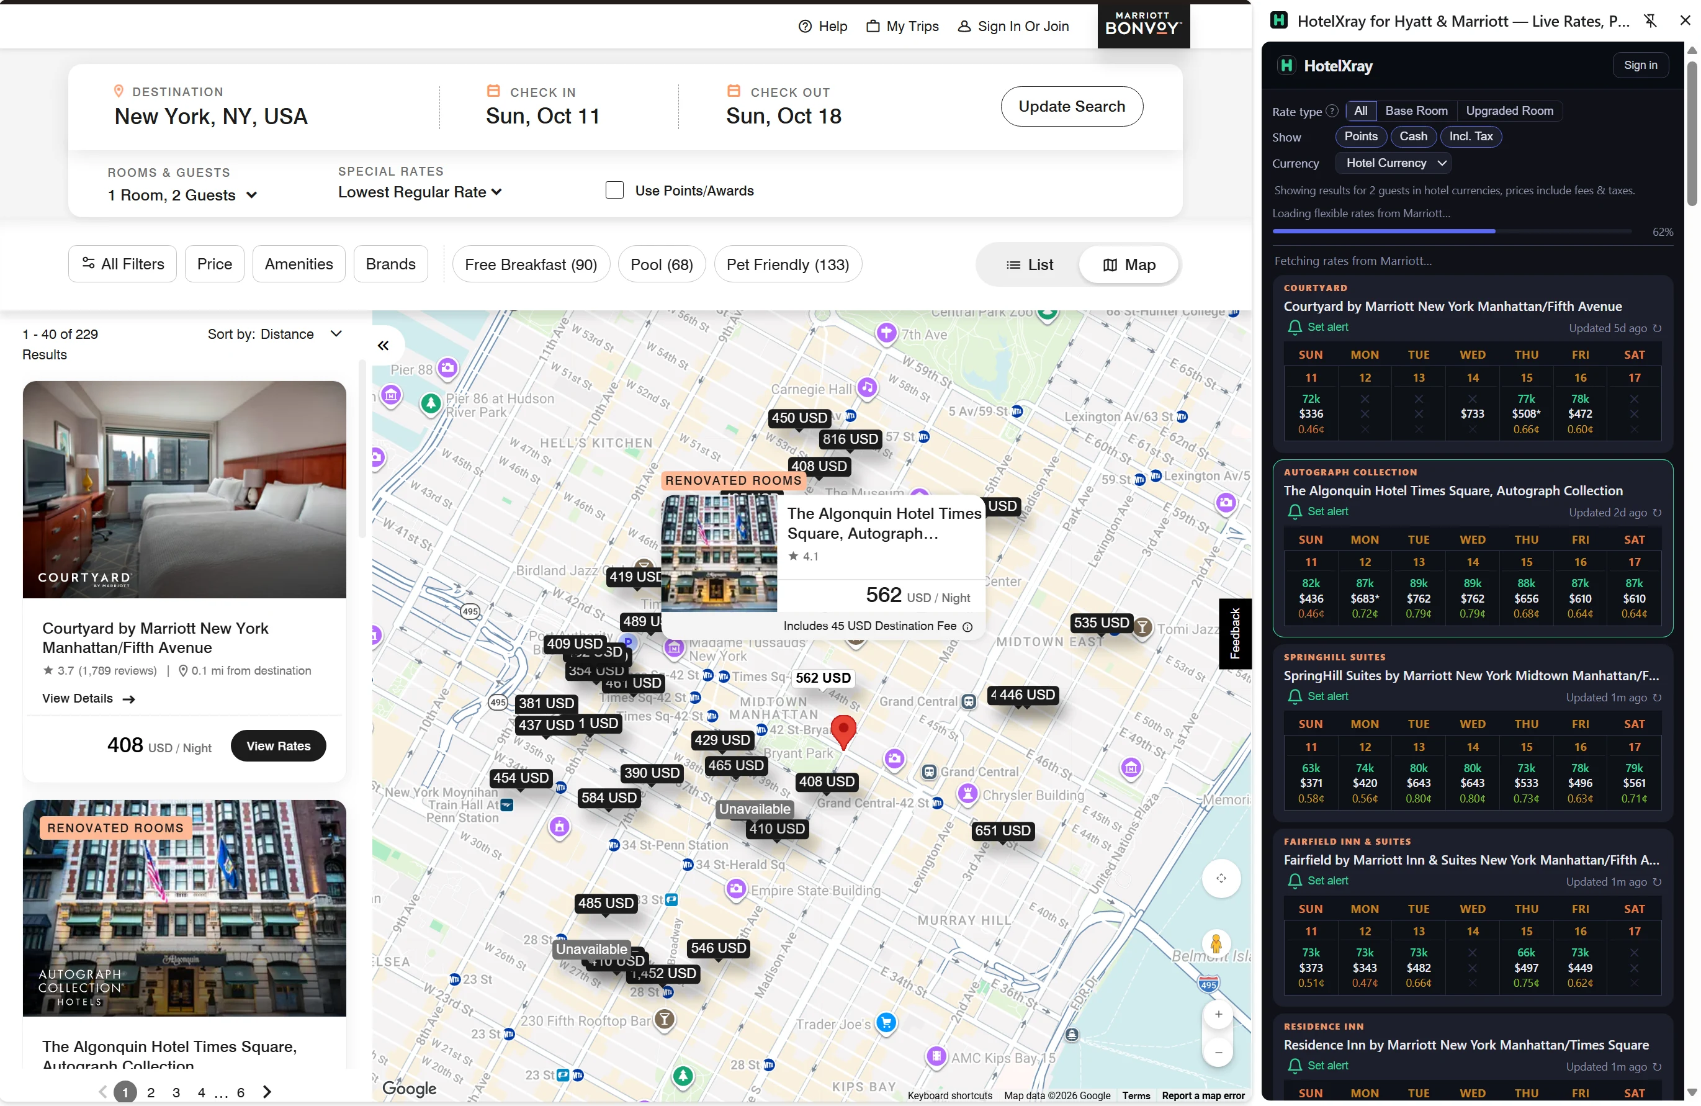Image resolution: width=1701 pixels, height=1106 pixels.
Task: Click the Rate type help icon
Action: 1332,111
